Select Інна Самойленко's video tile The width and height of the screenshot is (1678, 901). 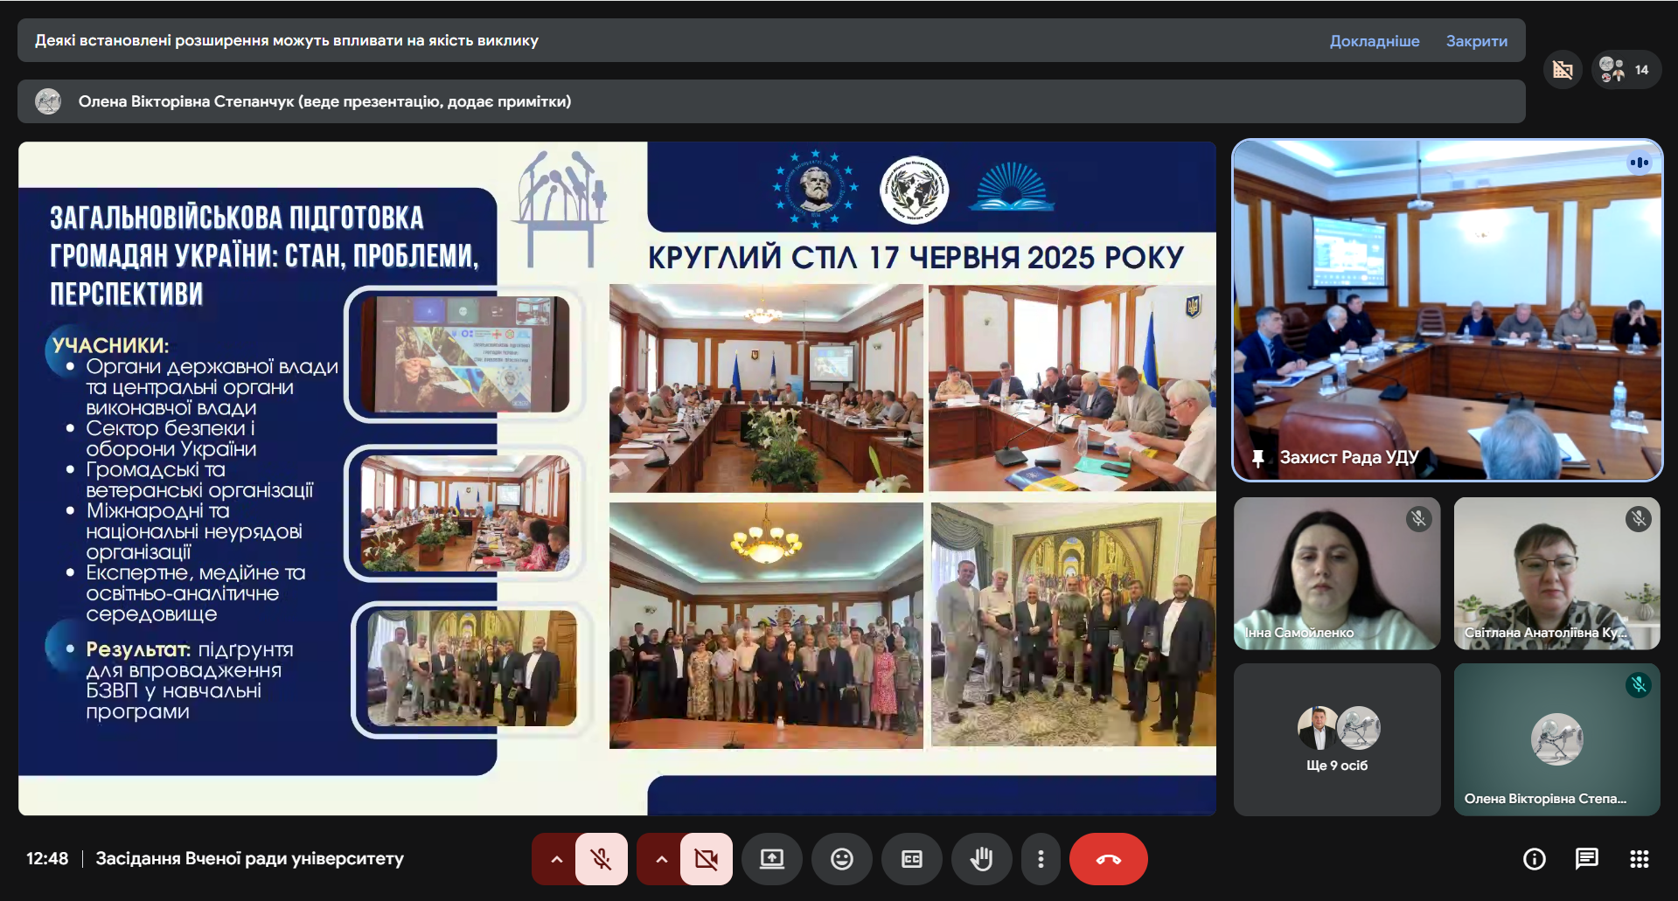[x=1336, y=573]
